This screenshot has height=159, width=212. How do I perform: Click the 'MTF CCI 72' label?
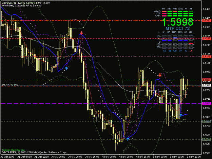pyautogui.click(x=178, y=28)
